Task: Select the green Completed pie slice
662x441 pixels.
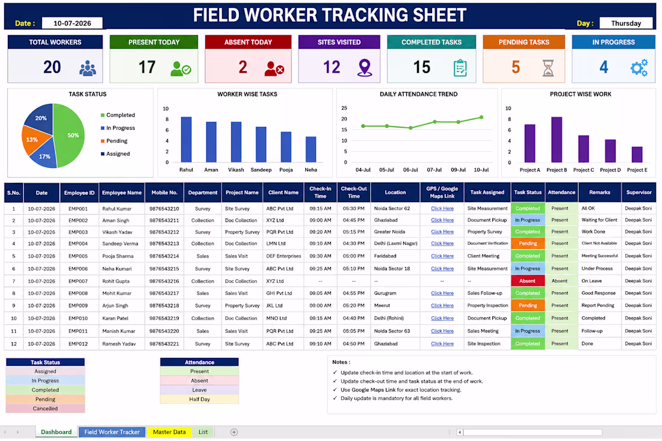Action: [69, 136]
